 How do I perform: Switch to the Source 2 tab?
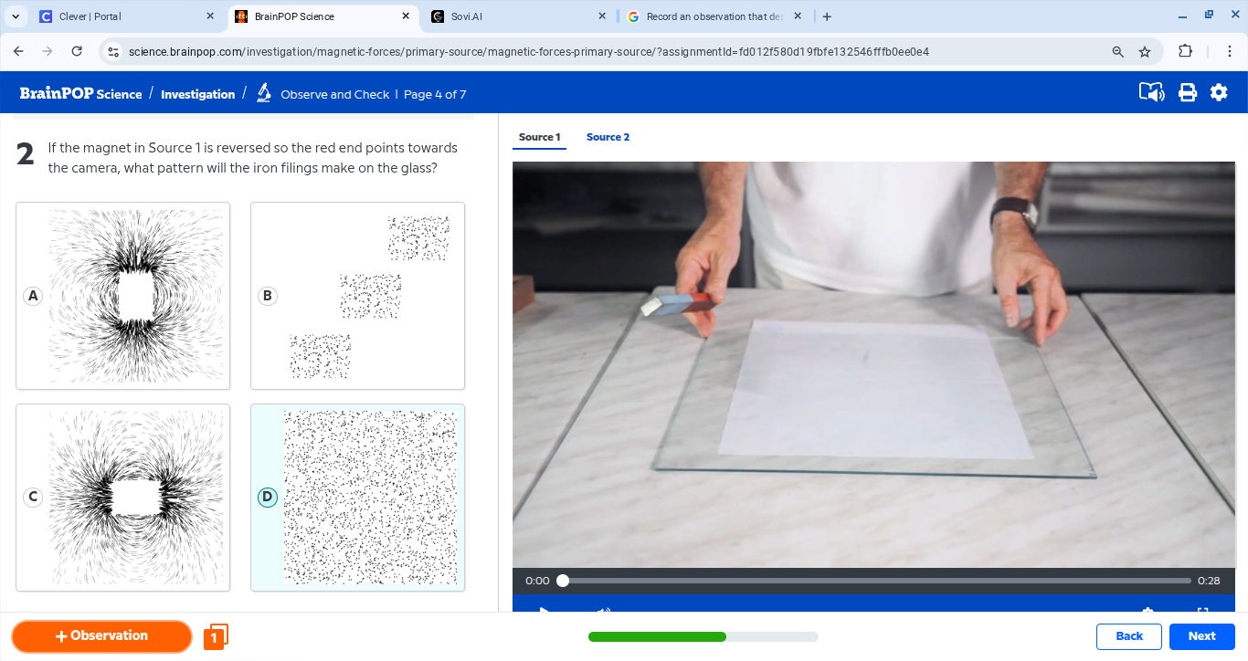[x=608, y=137]
